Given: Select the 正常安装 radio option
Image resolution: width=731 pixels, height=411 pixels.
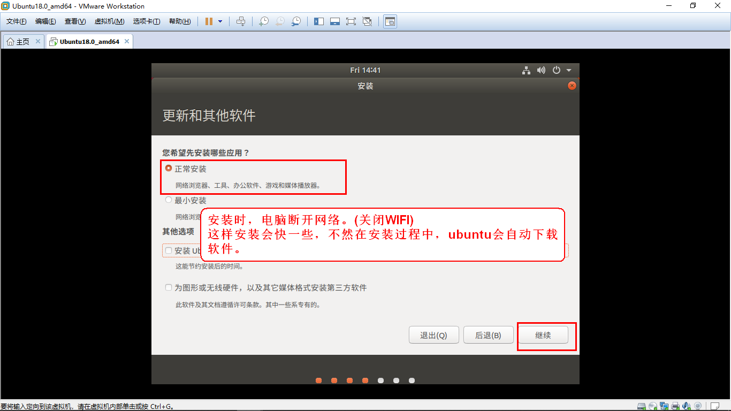Looking at the screenshot, I should (169, 169).
